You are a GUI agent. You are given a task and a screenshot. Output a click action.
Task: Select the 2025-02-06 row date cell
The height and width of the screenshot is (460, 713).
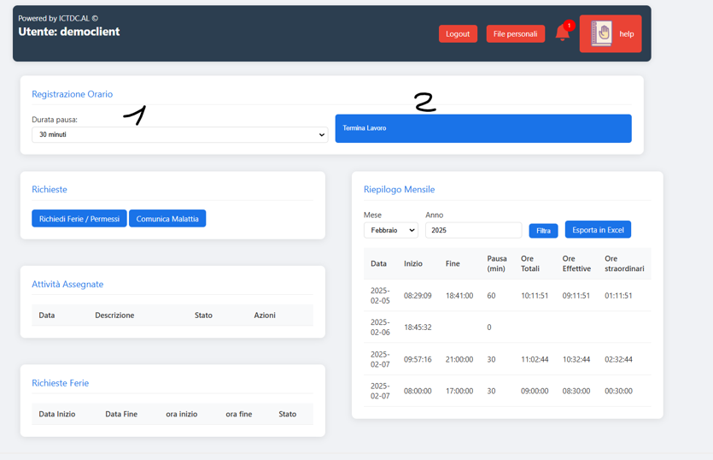point(380,327)
